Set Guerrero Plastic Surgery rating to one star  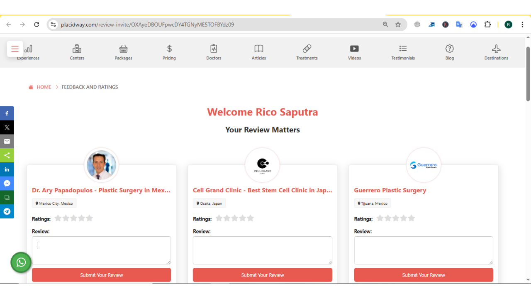[x=380, y=218]
